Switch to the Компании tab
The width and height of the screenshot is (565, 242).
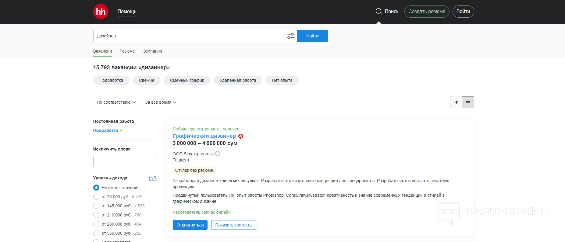click(152, 51)
